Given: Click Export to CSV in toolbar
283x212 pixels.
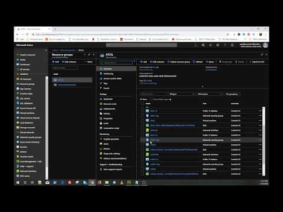Looking at the screenshot, I should 257,62.
